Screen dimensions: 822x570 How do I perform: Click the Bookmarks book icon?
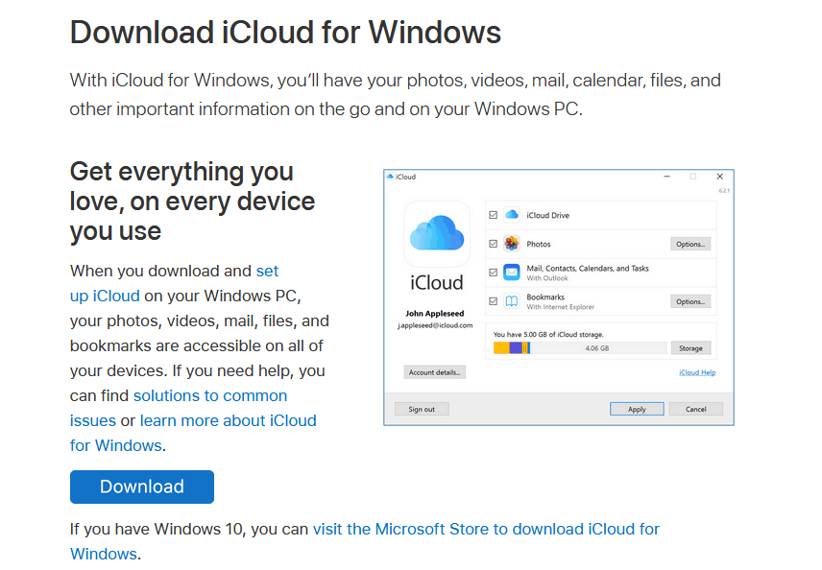coord(512,301)
